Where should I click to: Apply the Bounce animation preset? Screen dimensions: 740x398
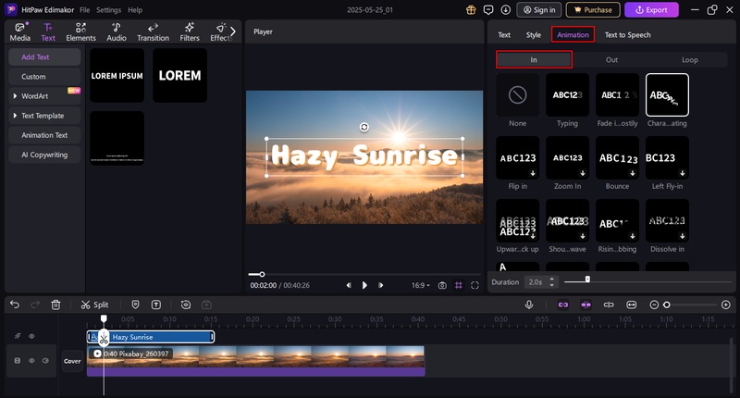click(x=617, y=157)
